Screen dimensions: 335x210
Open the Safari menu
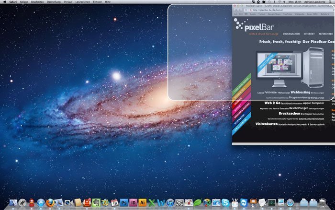click(x=13, y=2)
